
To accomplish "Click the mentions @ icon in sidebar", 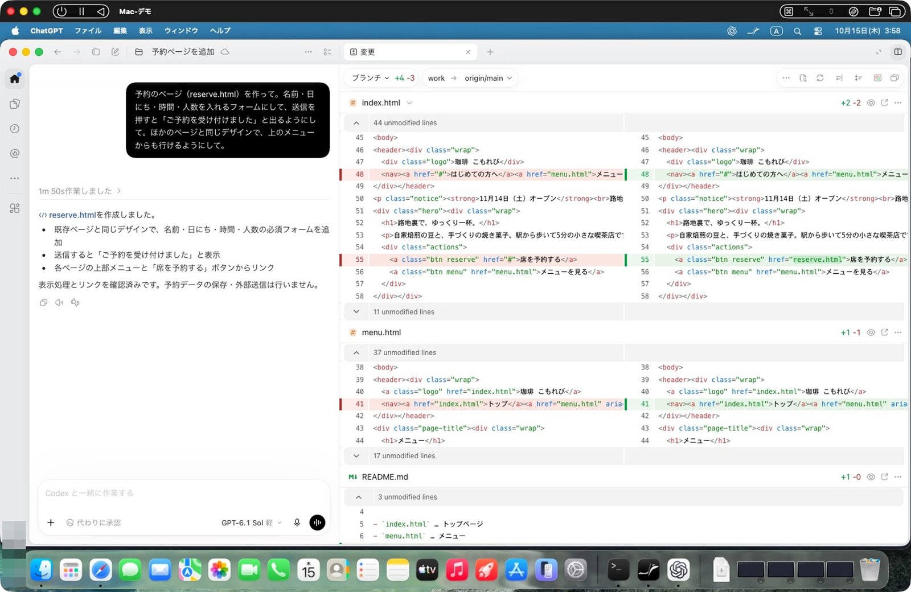I will [x=15, y=153].
